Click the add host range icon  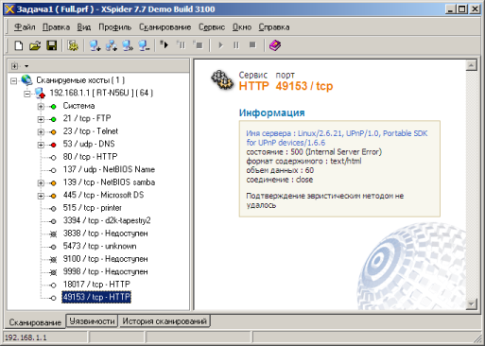112,45
